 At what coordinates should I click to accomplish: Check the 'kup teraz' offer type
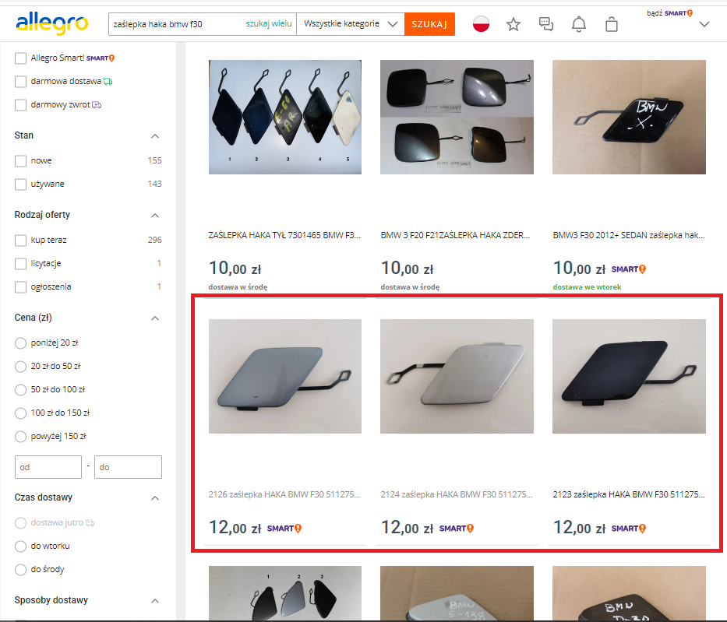20,240
